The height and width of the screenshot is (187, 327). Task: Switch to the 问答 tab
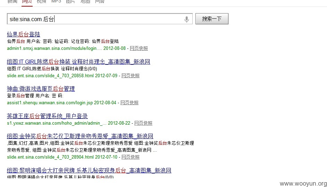point(100,1)
